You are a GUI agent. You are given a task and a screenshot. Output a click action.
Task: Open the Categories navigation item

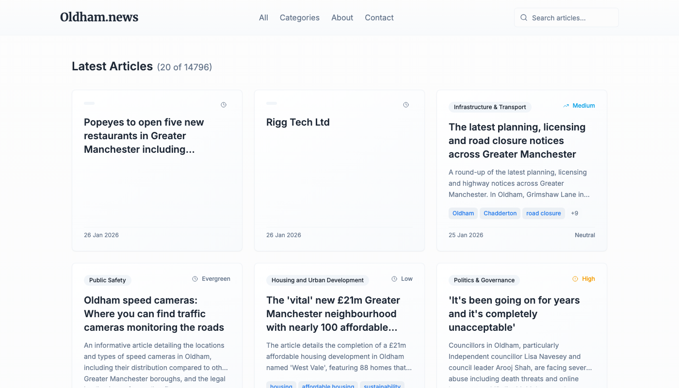click(299, 17)
